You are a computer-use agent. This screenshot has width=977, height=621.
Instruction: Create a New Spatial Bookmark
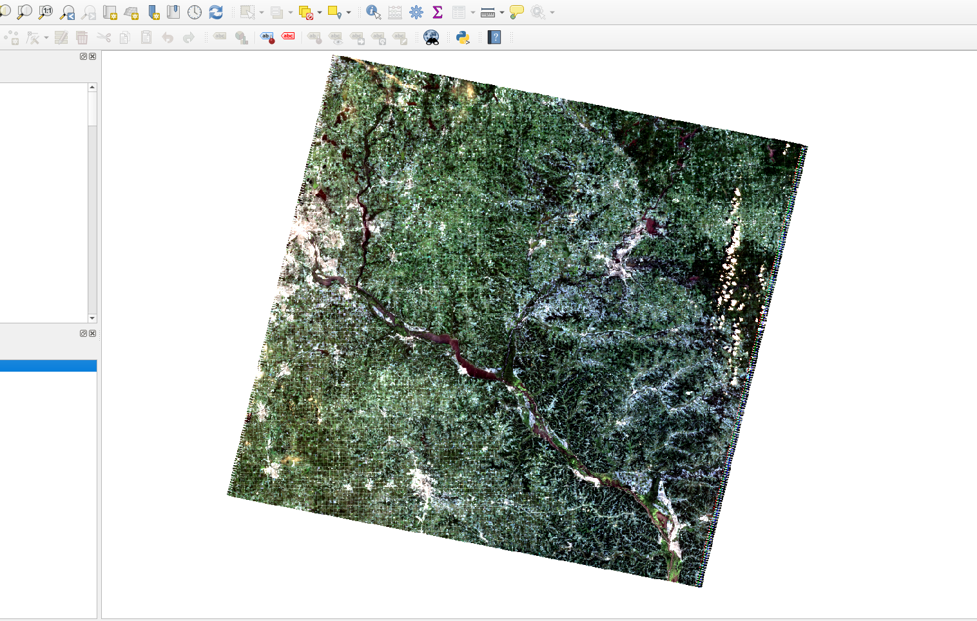(x=153, y=12)
